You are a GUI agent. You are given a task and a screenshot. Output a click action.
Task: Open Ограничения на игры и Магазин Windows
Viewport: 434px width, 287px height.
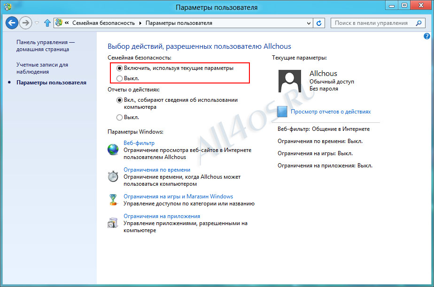(178, 196)
